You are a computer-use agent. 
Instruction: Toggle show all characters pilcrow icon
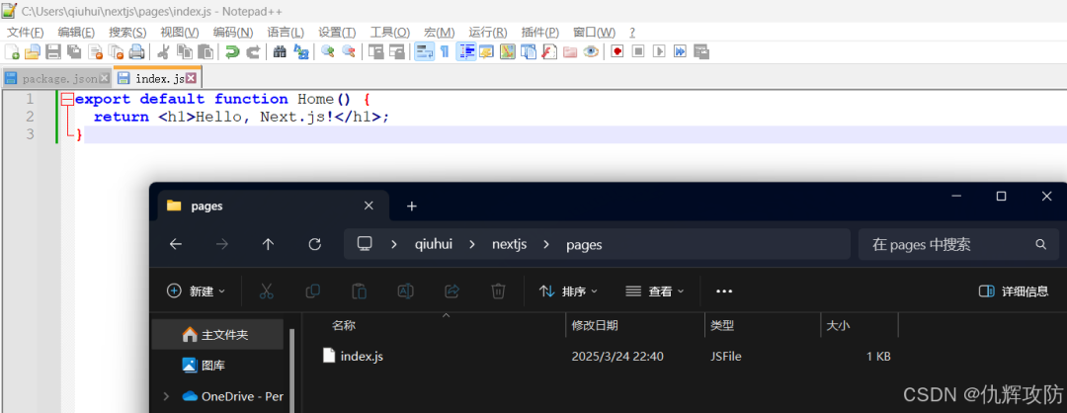445,51
